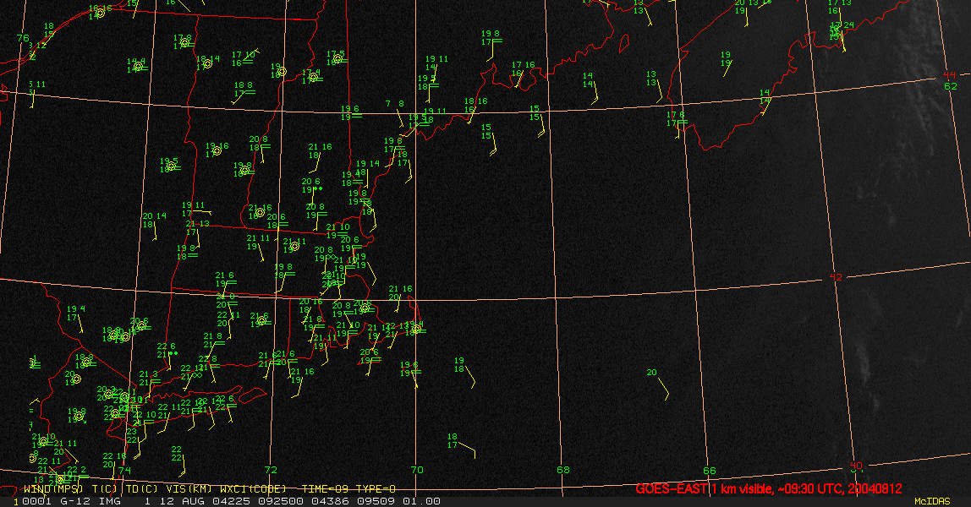The width and height of the screenshot is (971, 507).
Task: Click the WXCI(CODE) legend text
Action: tap(253, 489)
